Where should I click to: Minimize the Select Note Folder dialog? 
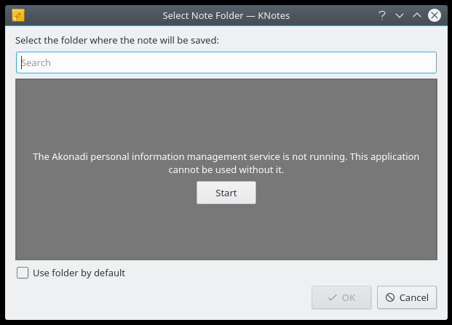pyautogui.click(x=400, y=15)
